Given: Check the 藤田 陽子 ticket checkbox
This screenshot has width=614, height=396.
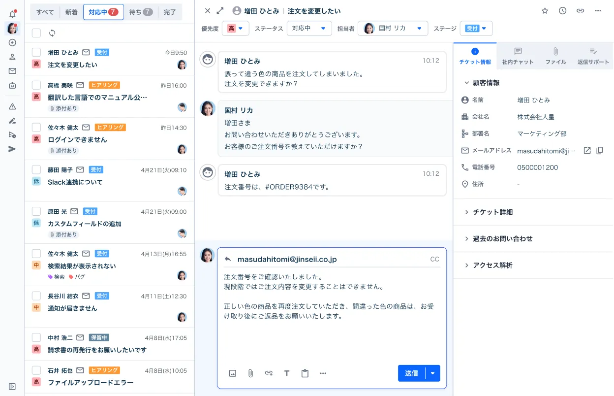Looking at the screenshot, I should tap(36, 169).
